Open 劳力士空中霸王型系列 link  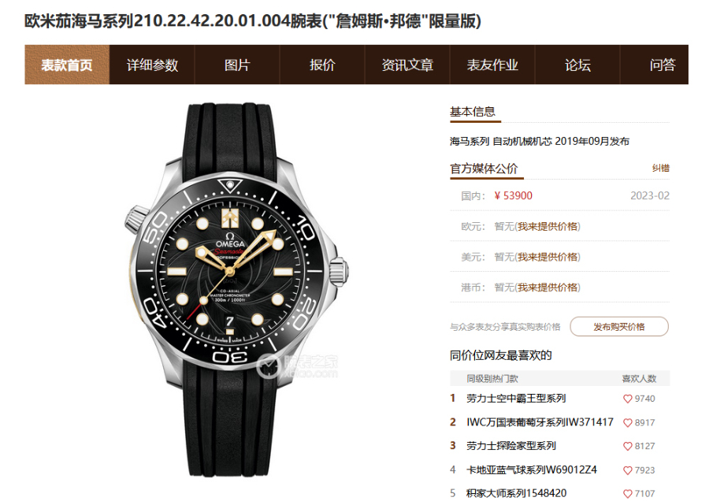516,399
